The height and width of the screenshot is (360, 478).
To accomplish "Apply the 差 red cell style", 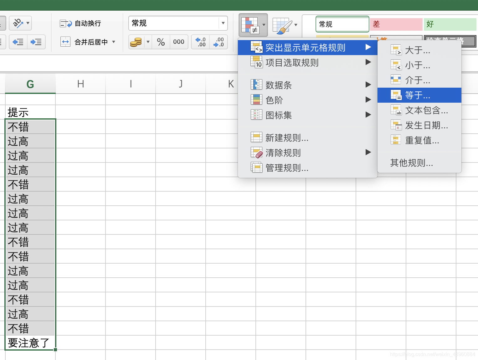I will tap(396, 24).
